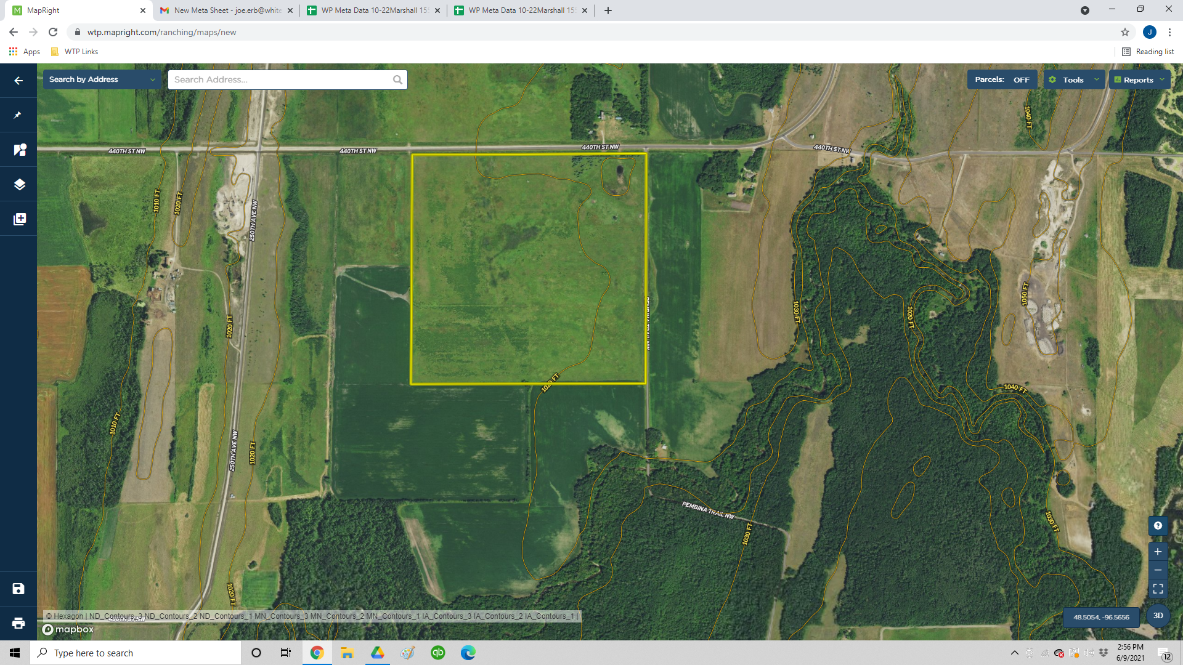Switch map to 3D view
1183x665 pixels.
click(x=1158, y=616)
